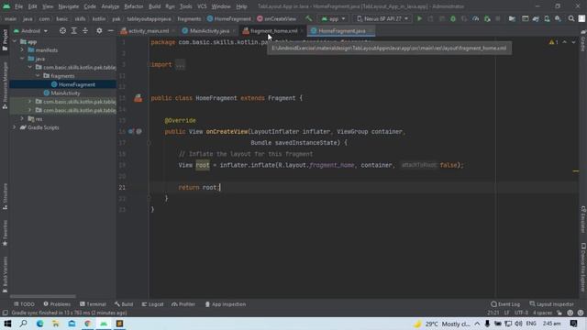Open the Project tool window strip button

(x=5, y=40)
